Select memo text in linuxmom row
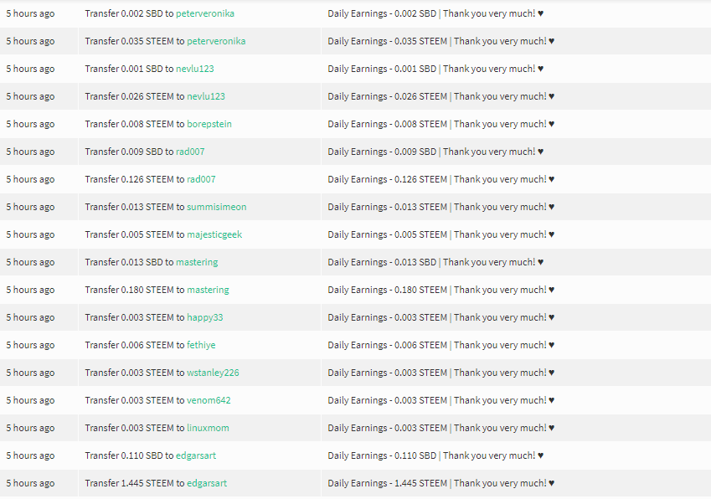The image size is (711, 499). [441, 429]
